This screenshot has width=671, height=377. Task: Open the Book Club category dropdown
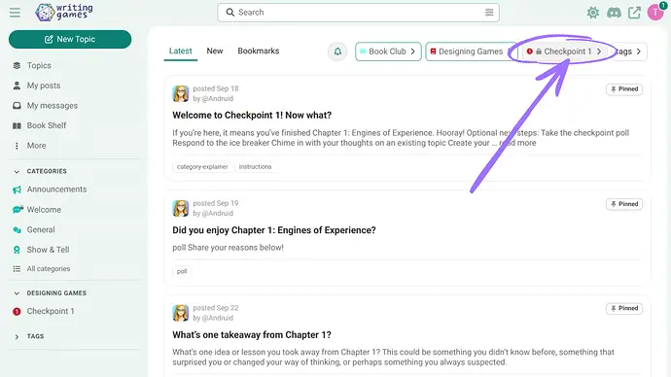click(x=388, y=51)
